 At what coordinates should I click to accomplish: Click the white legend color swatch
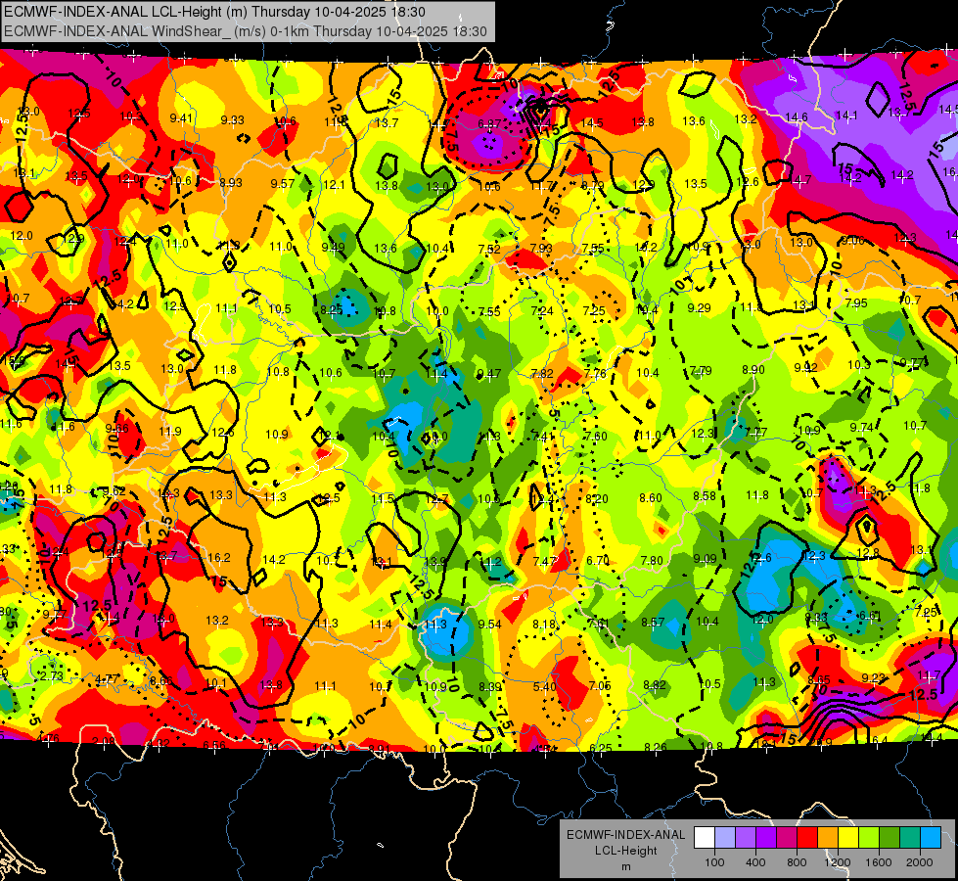coord(705,838)
